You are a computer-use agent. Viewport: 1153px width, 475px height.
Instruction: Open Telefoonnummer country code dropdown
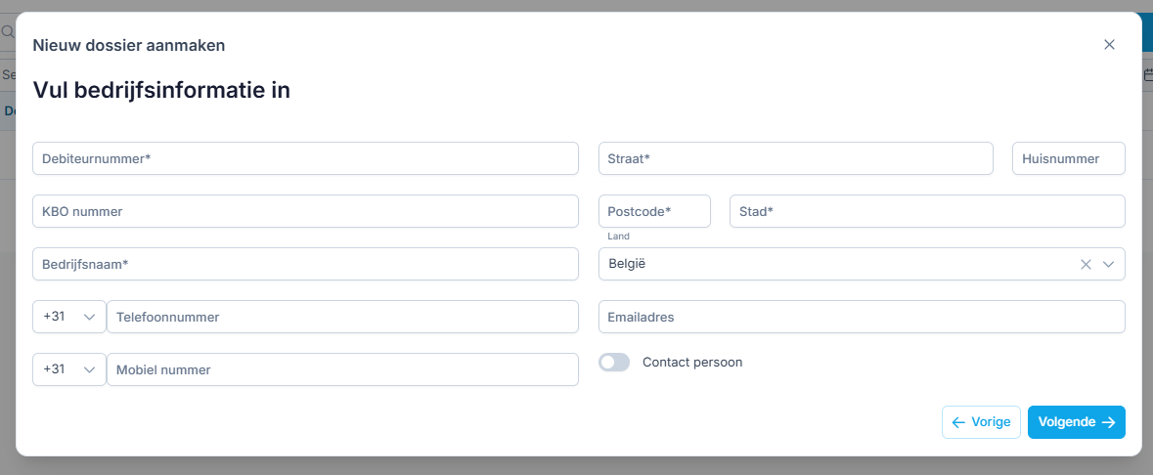pos(68,317)
